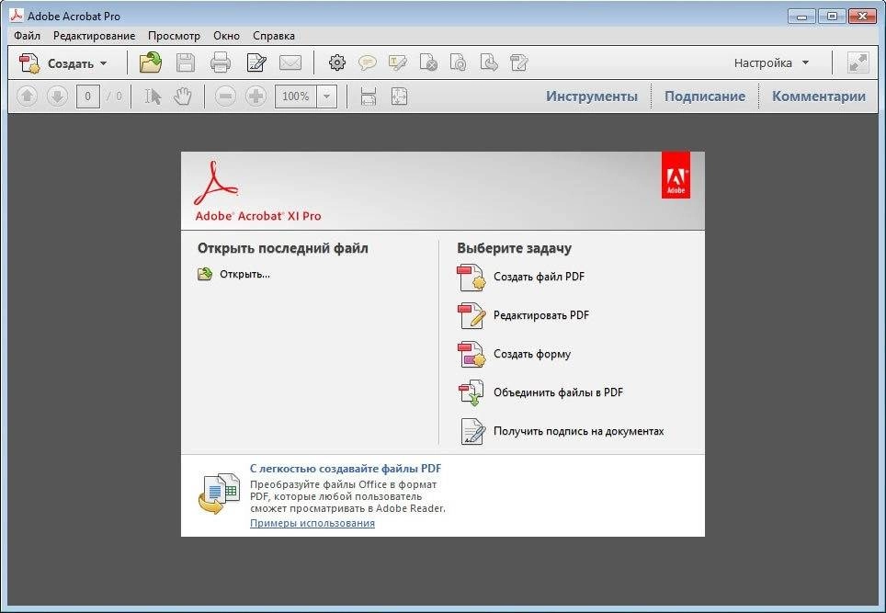The width and height of the screenshot is (886, 613).
Task: Click the extract/export page toolbar icon
Action: tap(489, 62)
